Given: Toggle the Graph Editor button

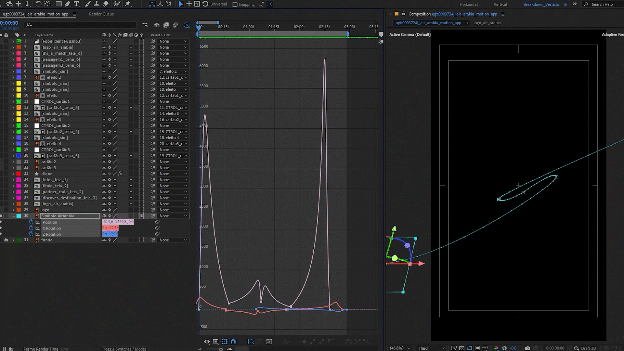Looking at the screenshot, I should pyautogui.click(x=188, y=25).
